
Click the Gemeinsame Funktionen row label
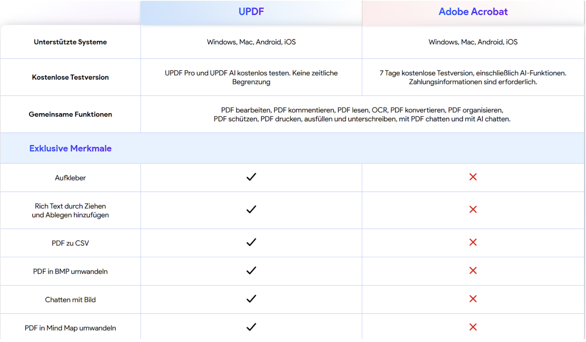(x=70, y=114)
